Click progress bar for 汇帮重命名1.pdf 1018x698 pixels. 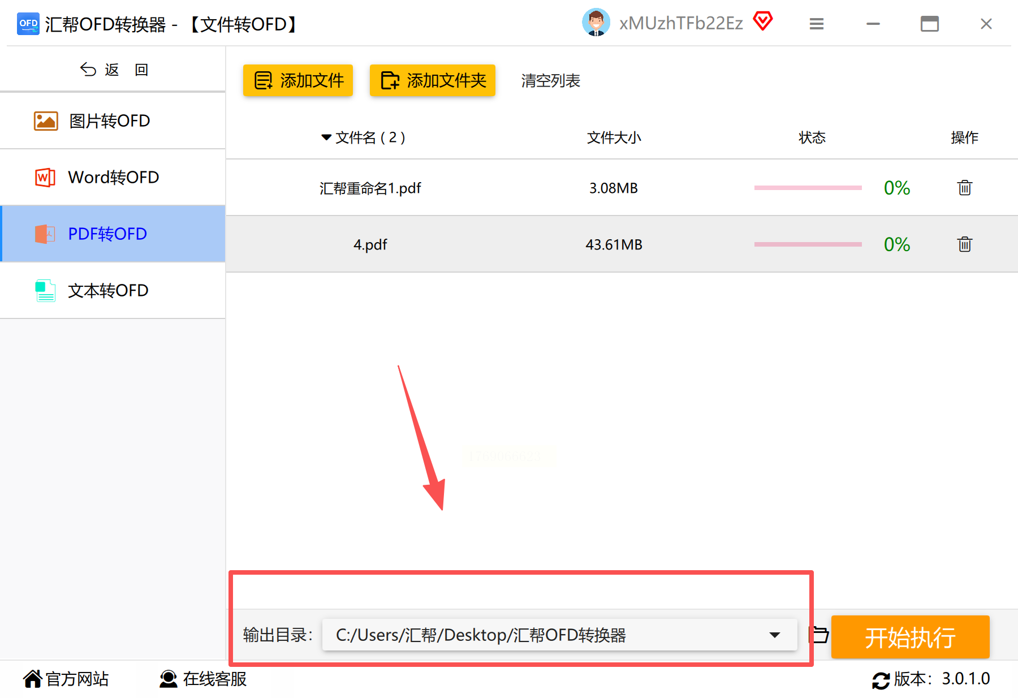click(808, 188)
